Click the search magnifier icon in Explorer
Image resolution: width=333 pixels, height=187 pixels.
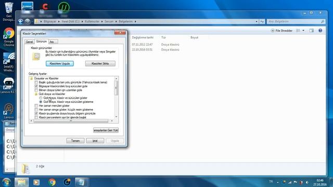coord(323,21)
